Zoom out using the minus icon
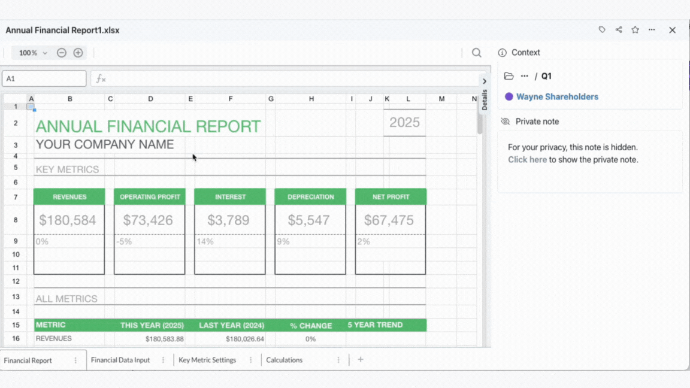Image resolution: width=690 pixels, height=388 pixels. [x=62, y=53]
